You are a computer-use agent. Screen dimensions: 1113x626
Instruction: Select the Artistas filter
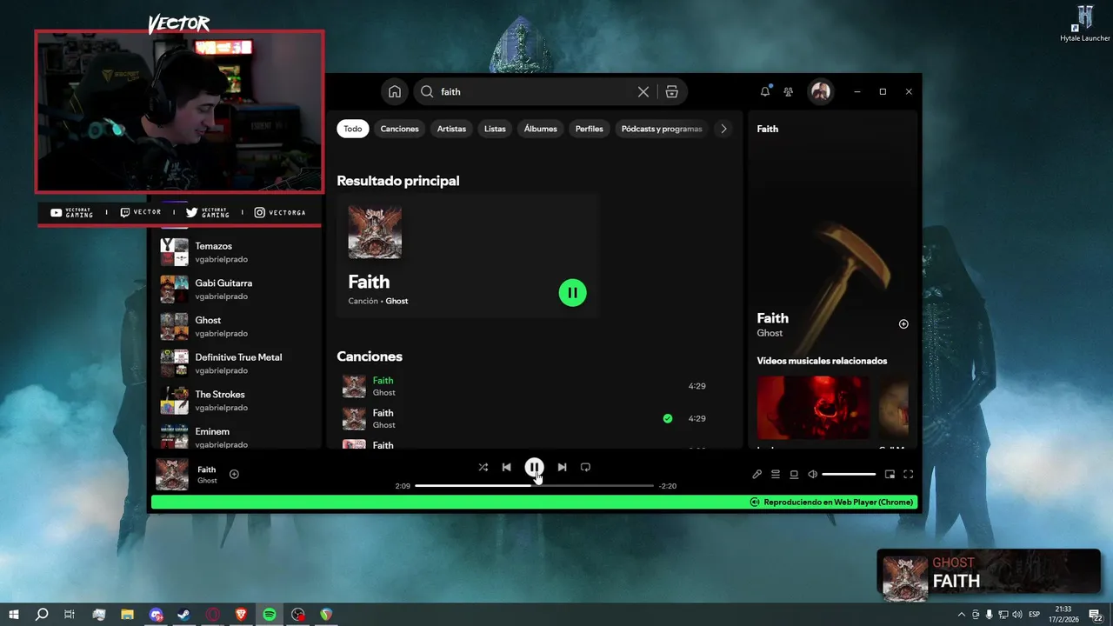pos(451,129)
